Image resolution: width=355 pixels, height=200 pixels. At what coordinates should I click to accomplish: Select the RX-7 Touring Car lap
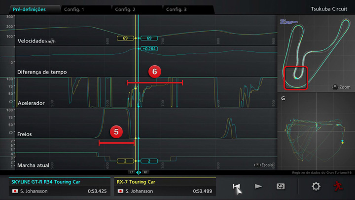[x=165, y=186]
